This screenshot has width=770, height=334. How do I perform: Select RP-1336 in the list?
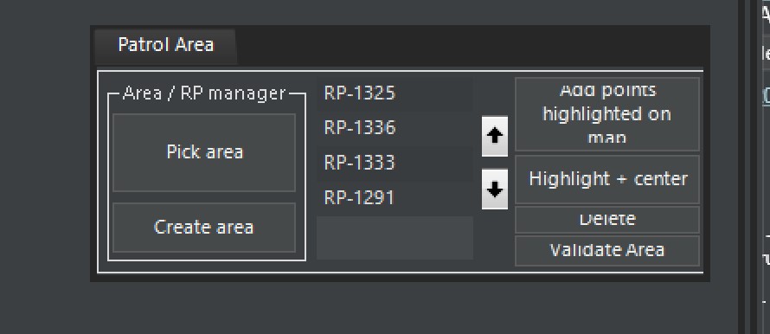tap(395, 128)
